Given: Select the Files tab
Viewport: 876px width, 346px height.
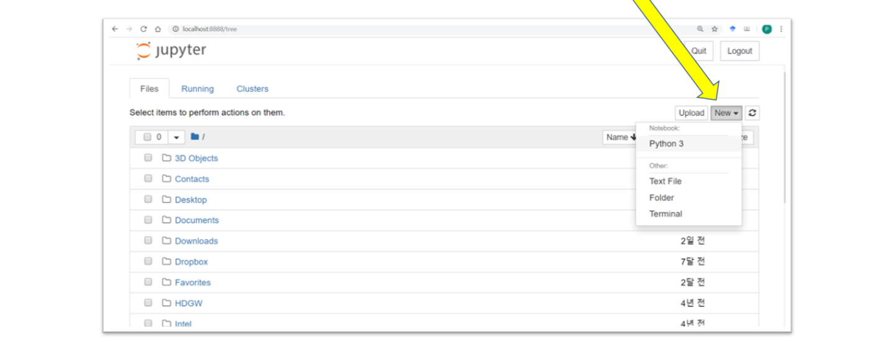Looking at the screenshot, I should click(149, 89).
